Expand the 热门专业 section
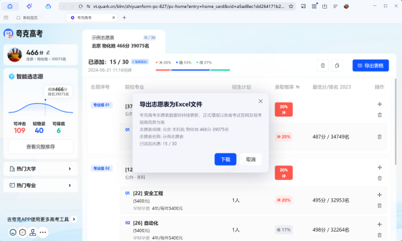402x241 pixels. (x=40, y=185)
